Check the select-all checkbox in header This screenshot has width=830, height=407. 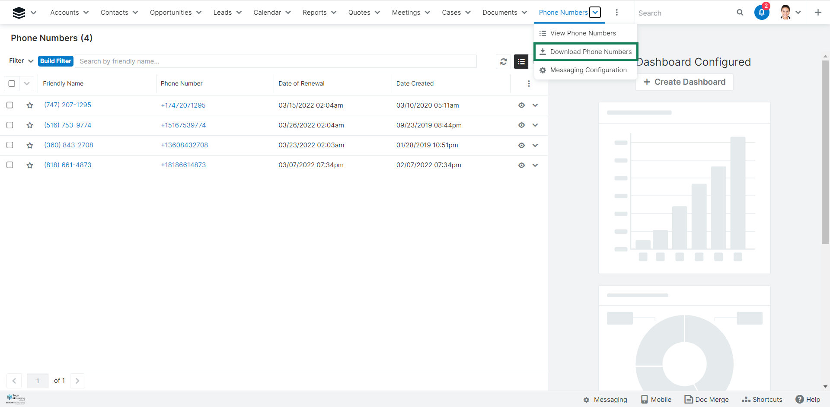pyautogui.click(x=12, y=84)
